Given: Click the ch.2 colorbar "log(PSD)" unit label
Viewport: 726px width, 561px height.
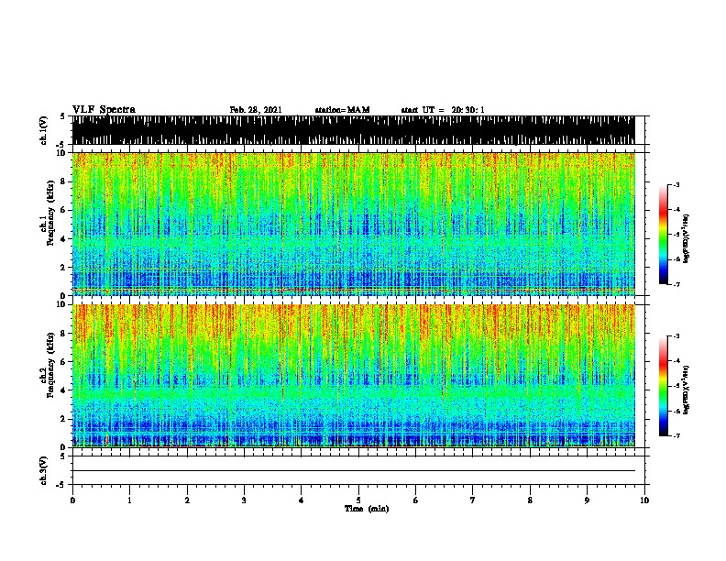Looking at the screenshot, I should (686, 390).
